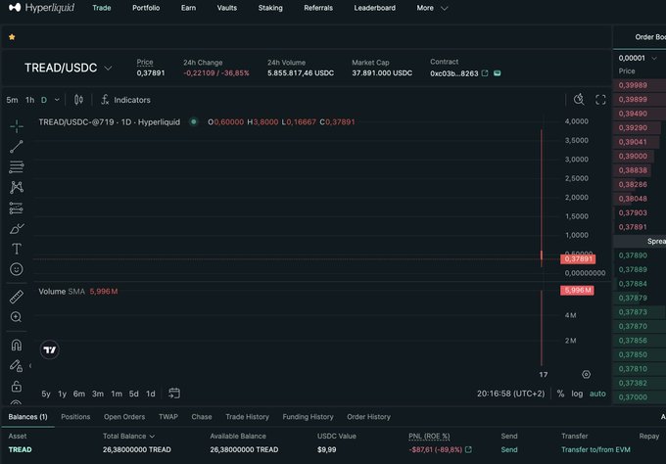The image size is (666, 464).
Task: Enter fullscreen chart mode
Action: (x=600, y=100)
